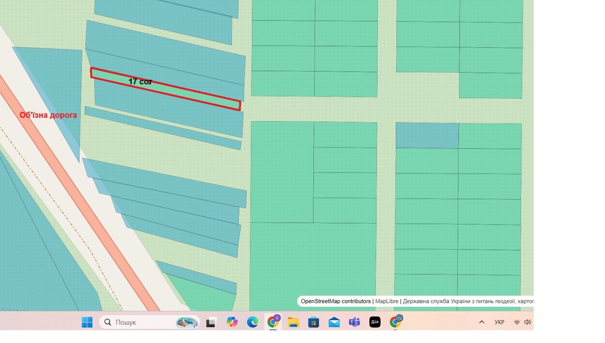Viewport: 605px width, 343px height.
Task: Click the 17 сот label
Action: pyautogui.click(x=140, y=81)
